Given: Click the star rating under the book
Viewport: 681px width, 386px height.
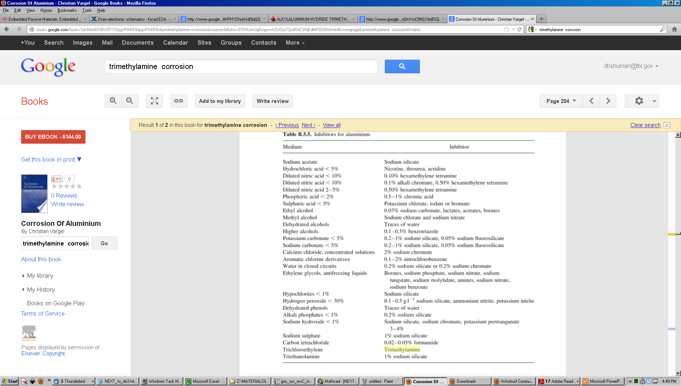Looking at the screenshot, I should point(67,186).
